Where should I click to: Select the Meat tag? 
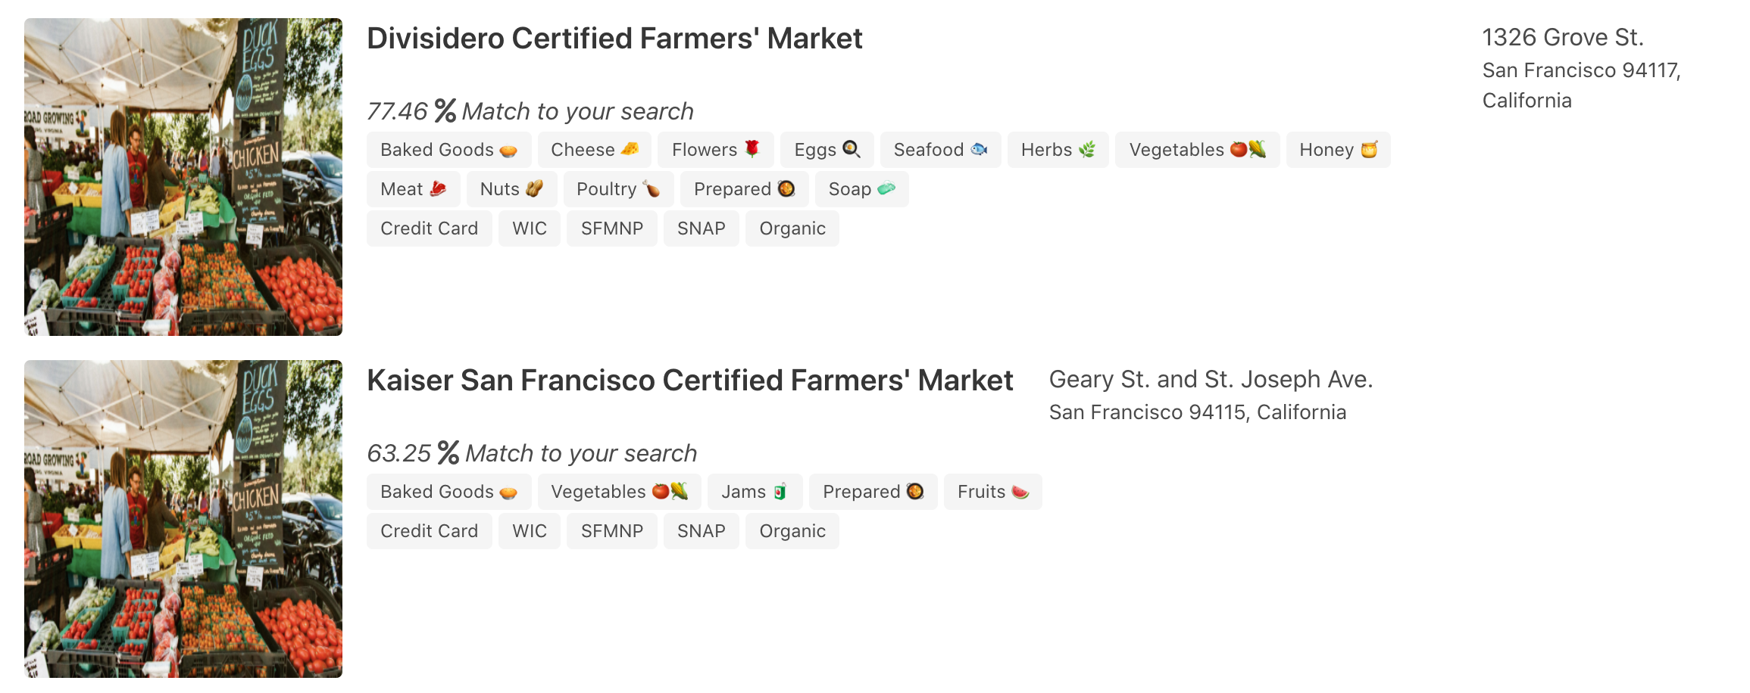click(x=413, y=189)
